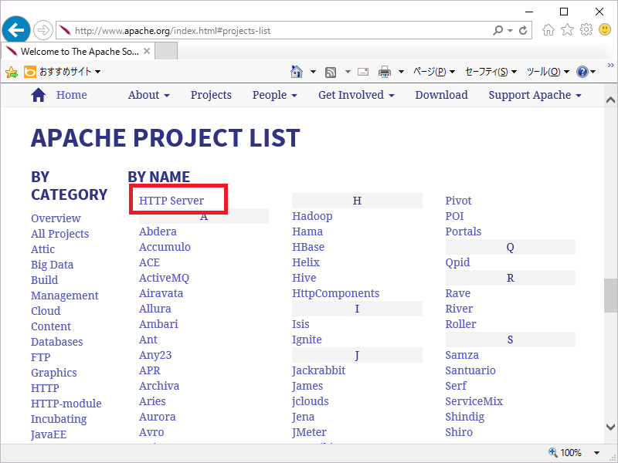Click the command bar overflow chevron
Viewport: 618px width, 463px height.
click(610, 65)
